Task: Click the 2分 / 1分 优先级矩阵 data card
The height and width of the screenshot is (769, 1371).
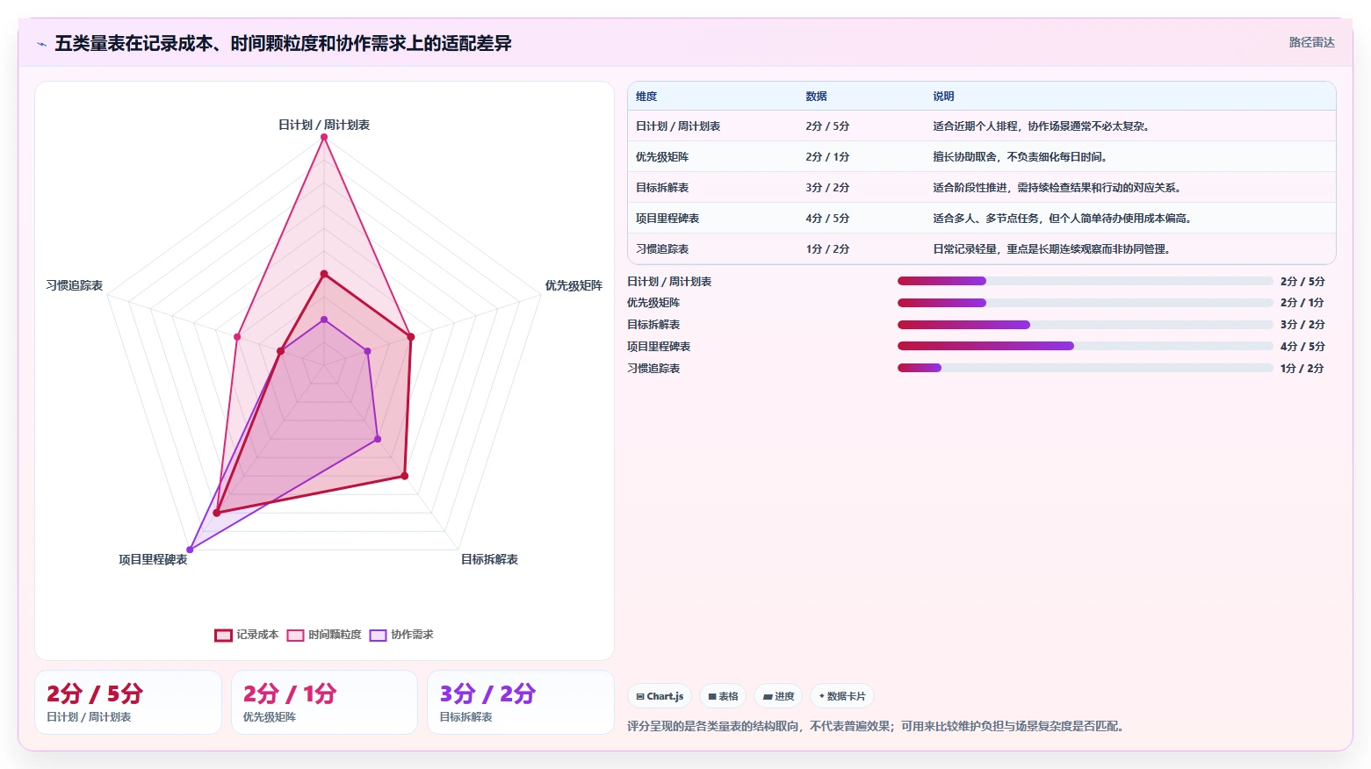Action: coord(324,702)
